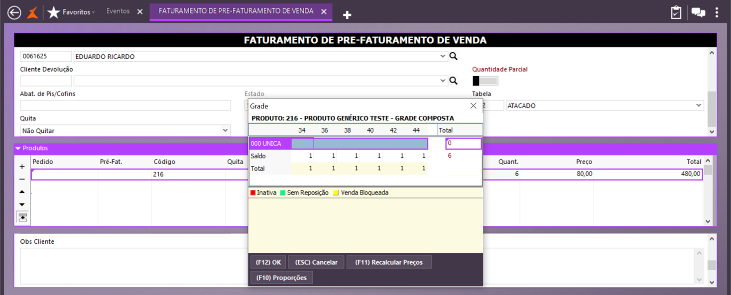Screen dimensions: 731x295
Task: Confirm with the (F12) OK button
Action: [x=268, y=262]
